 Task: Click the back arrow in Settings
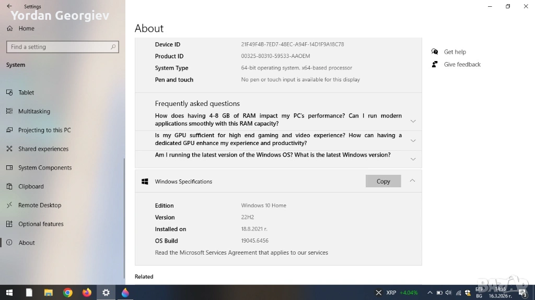click(x=9, y=6)
